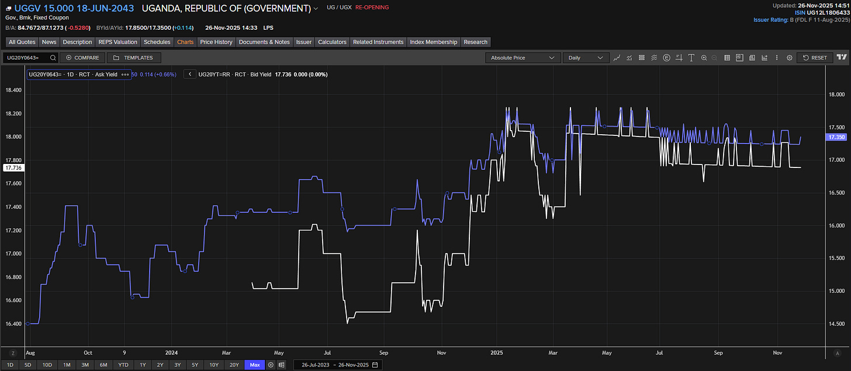851x371 pixels.
Task: Select the 5D time range
Action: 27,365
